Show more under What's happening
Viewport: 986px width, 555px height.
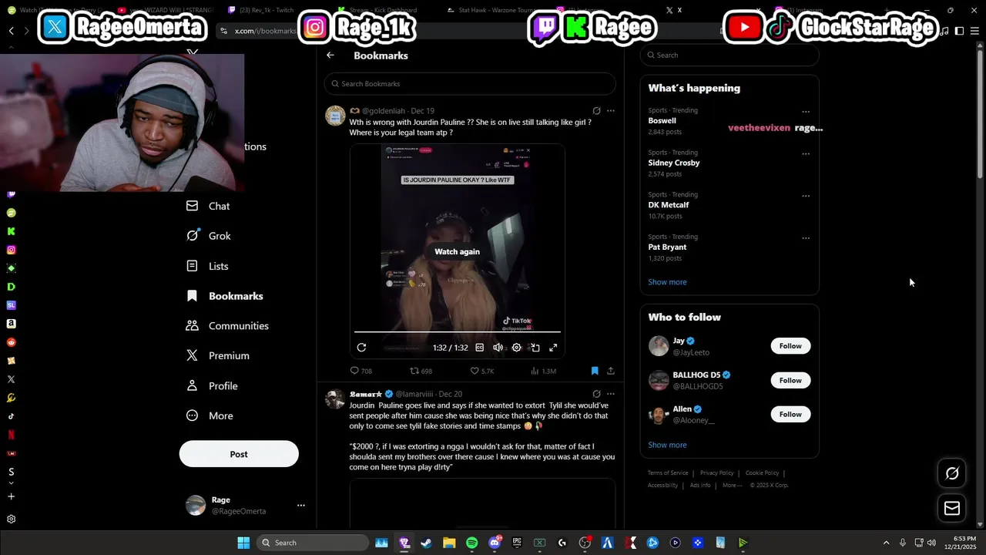[x=667, y=282]
